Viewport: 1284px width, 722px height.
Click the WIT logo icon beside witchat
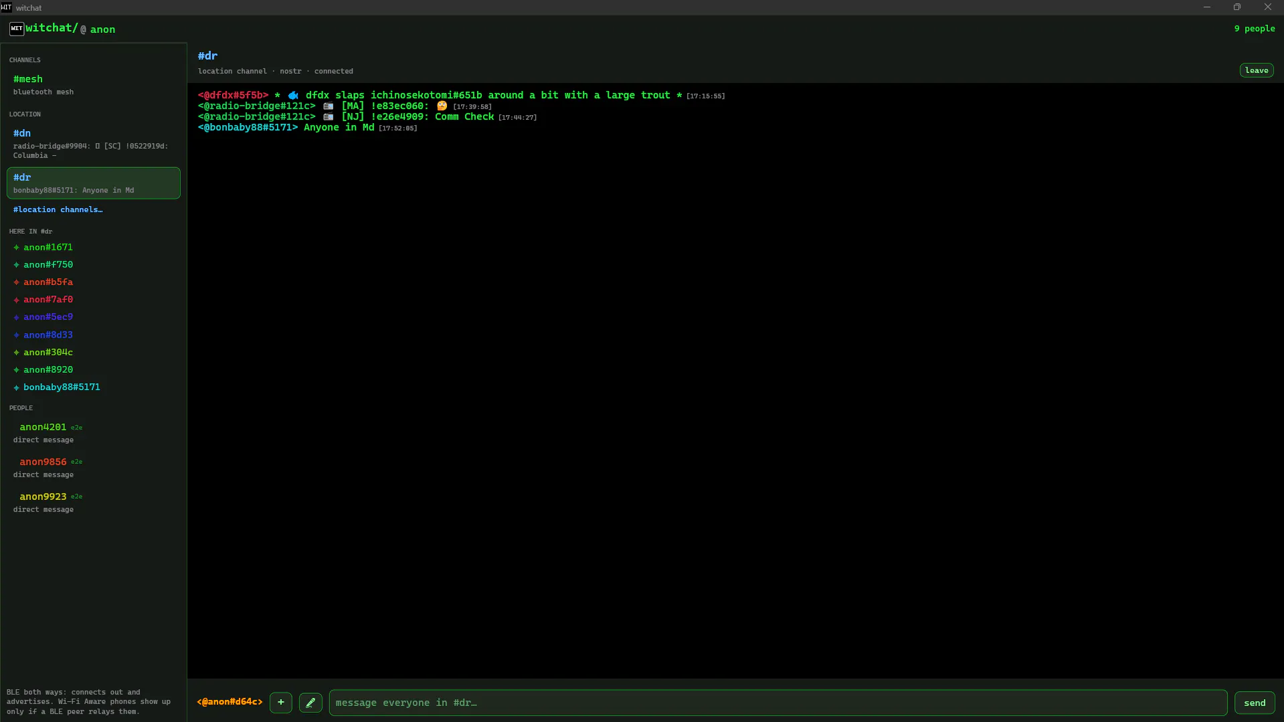(x=16, y=29)
